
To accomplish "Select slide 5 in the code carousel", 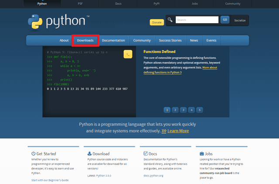I will coord(200,110).
